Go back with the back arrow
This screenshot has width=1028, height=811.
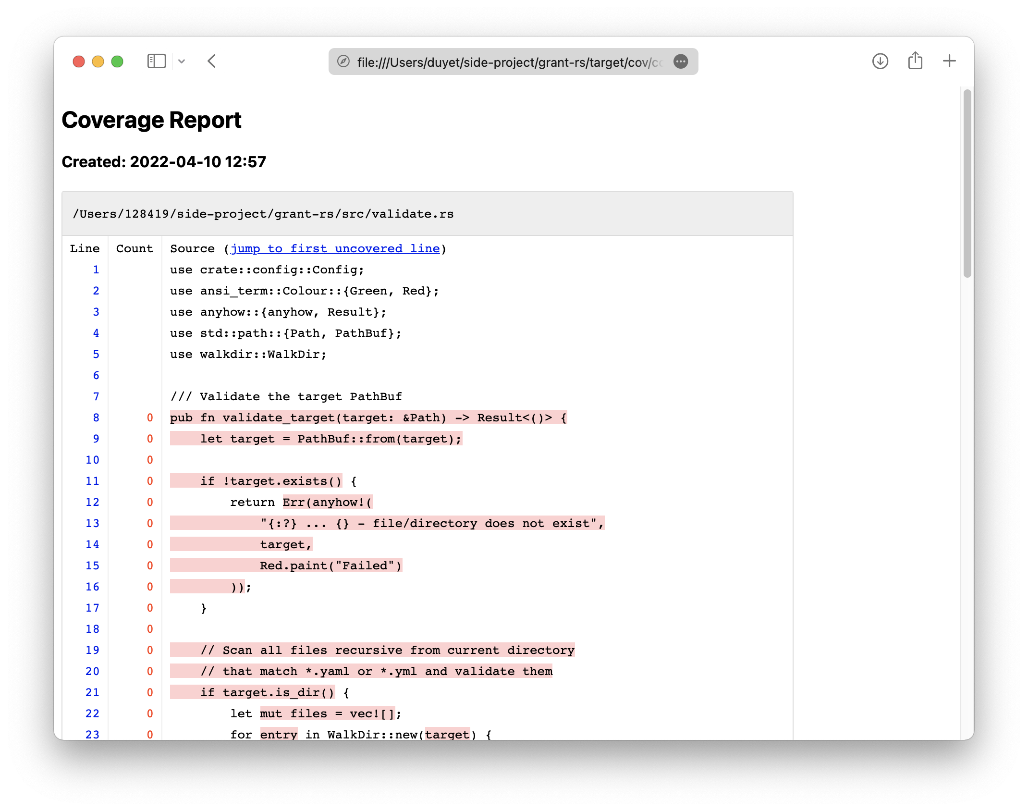(212, 61)
